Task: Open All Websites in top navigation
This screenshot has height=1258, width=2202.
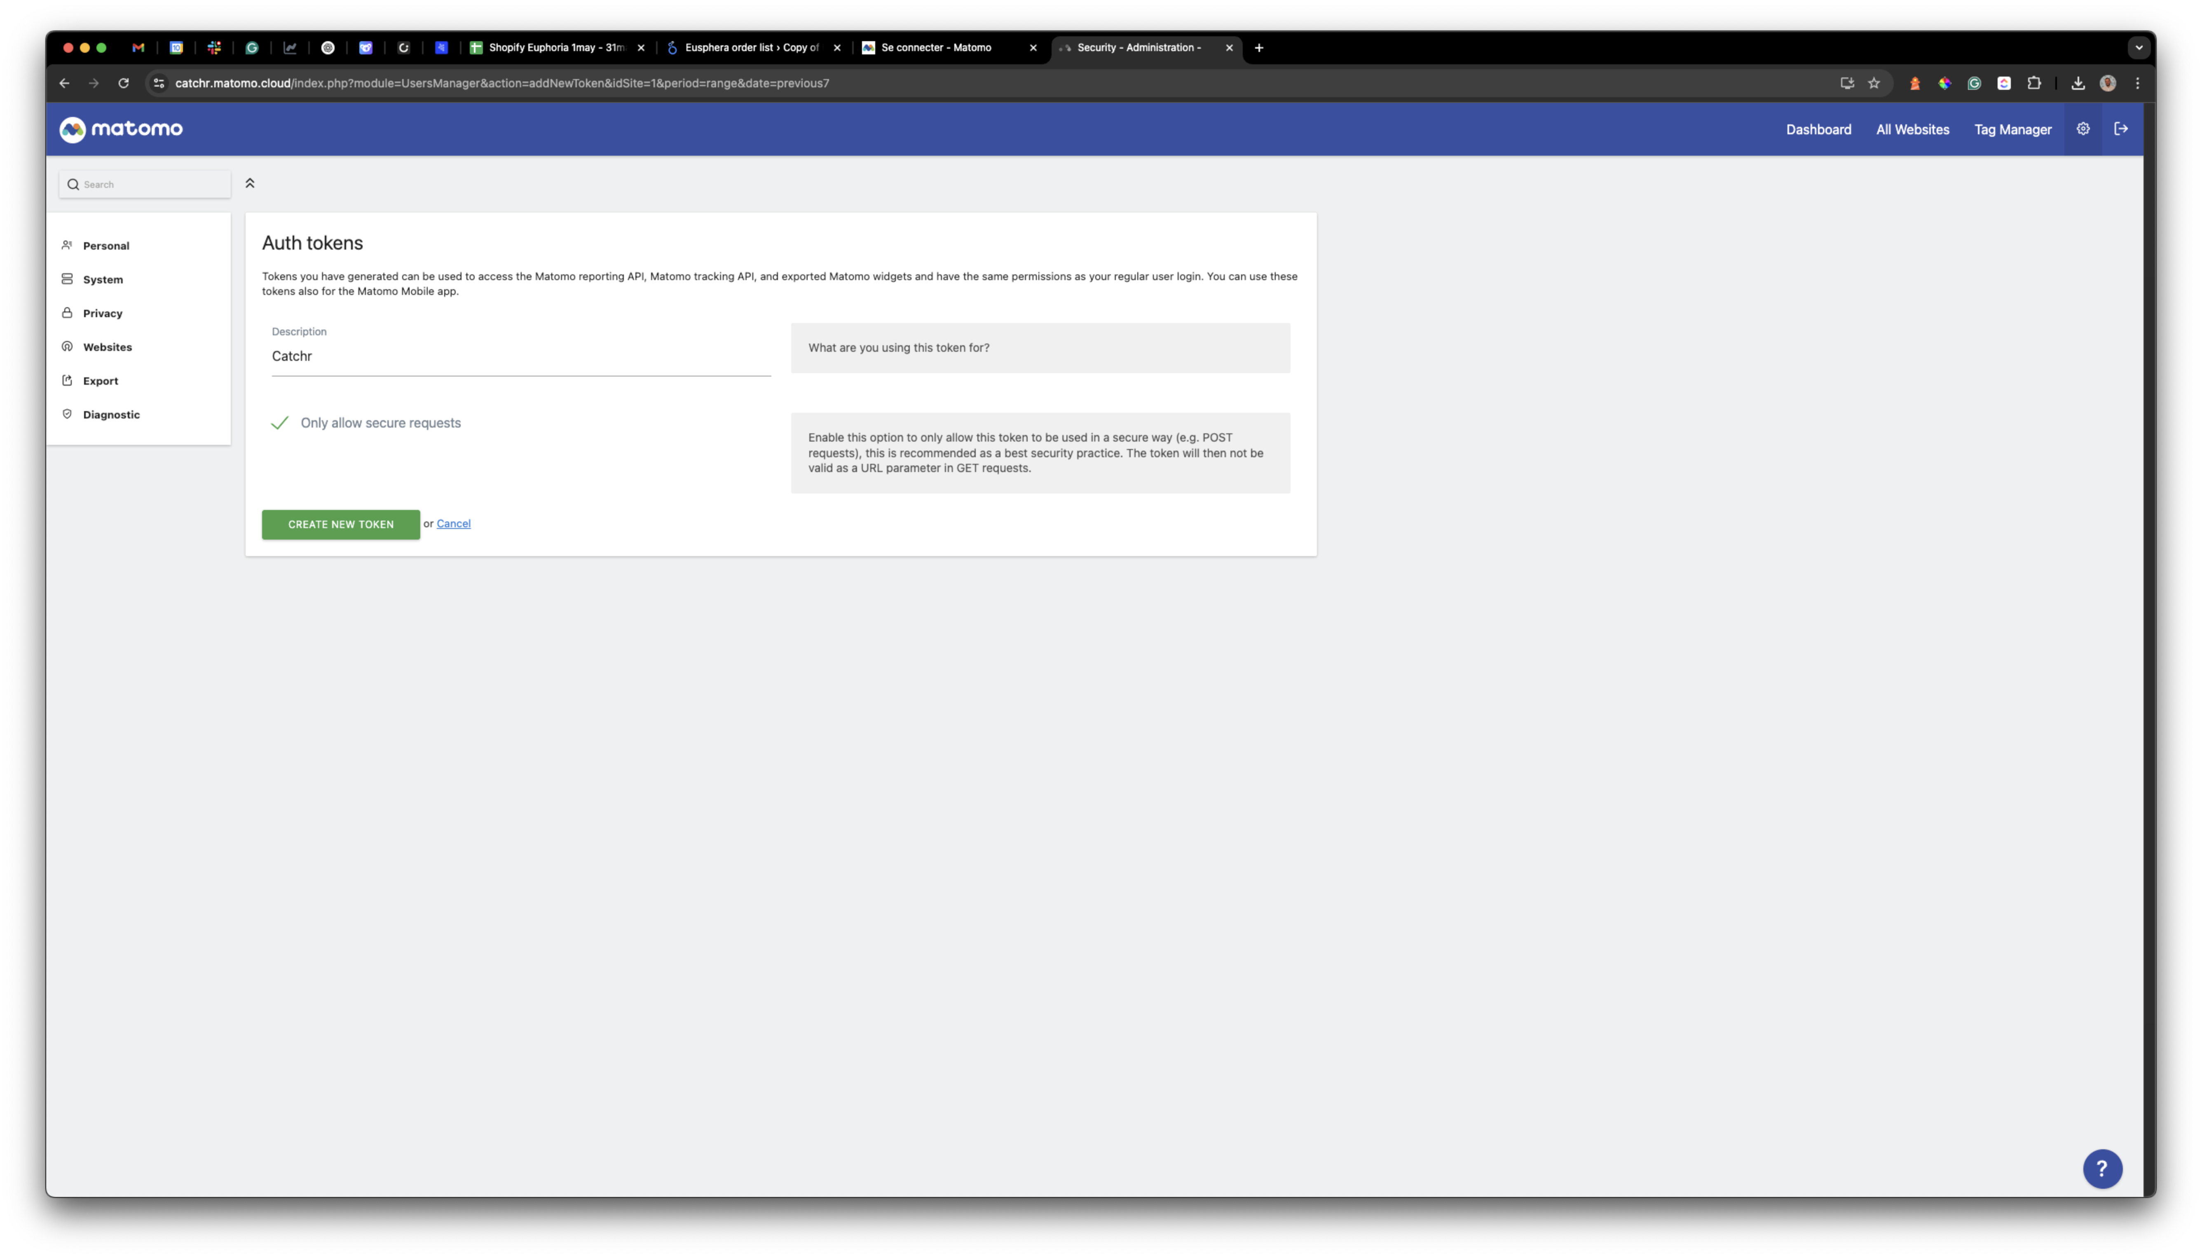Action: pyautogui.click(x=1912, y=130)
